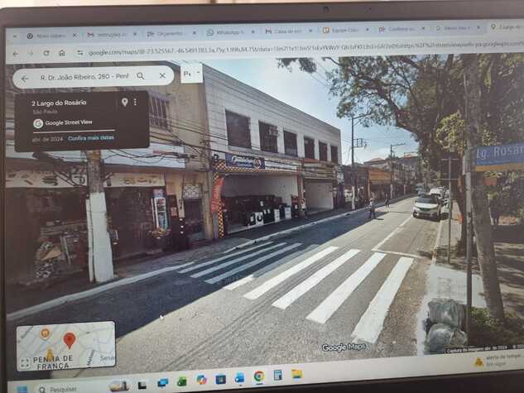Open the black Task View taskbar icon
The width and height of the screenshot is (524, 393).
[x=142, y=386]
